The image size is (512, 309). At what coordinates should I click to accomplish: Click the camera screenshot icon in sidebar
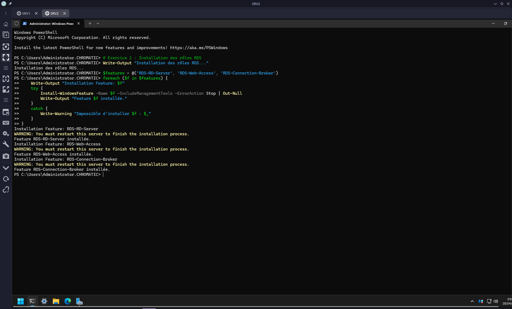tap(6, 156)
